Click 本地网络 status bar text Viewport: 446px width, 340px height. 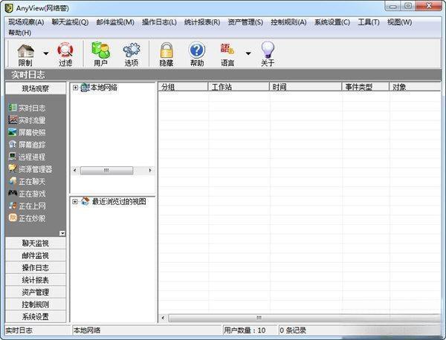[x=87, y=330]
